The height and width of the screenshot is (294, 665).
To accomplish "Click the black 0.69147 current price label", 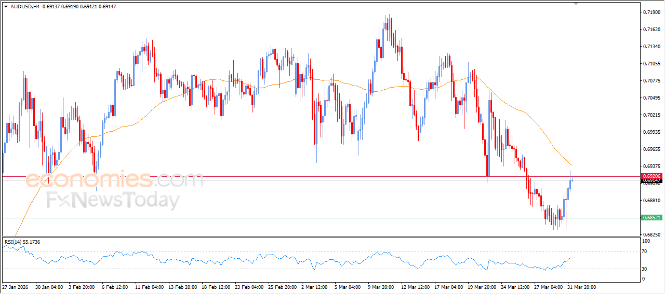I will click(x=651, y=180).
